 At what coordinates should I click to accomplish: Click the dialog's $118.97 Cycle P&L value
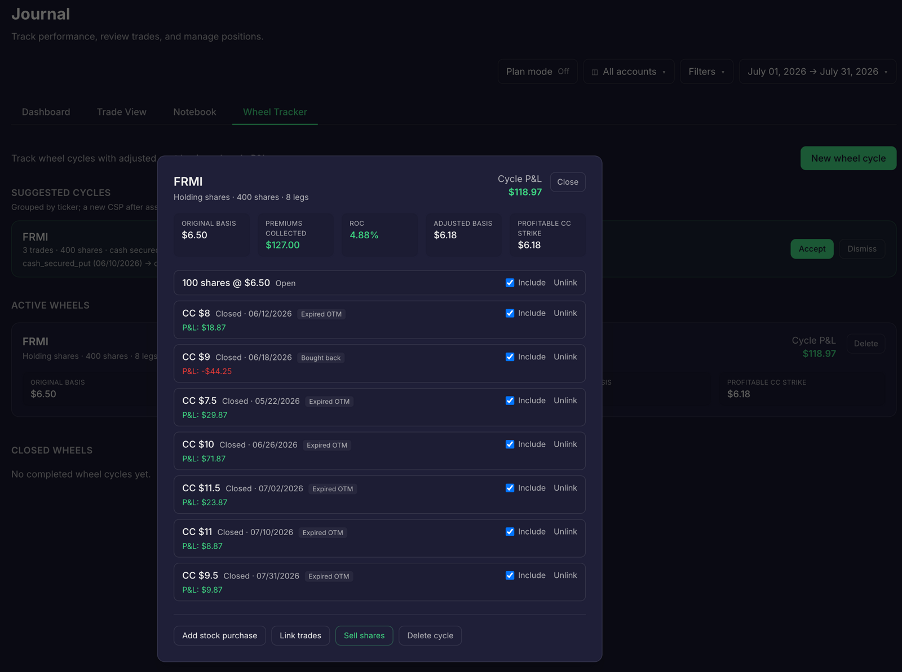[x=525, y=192]
